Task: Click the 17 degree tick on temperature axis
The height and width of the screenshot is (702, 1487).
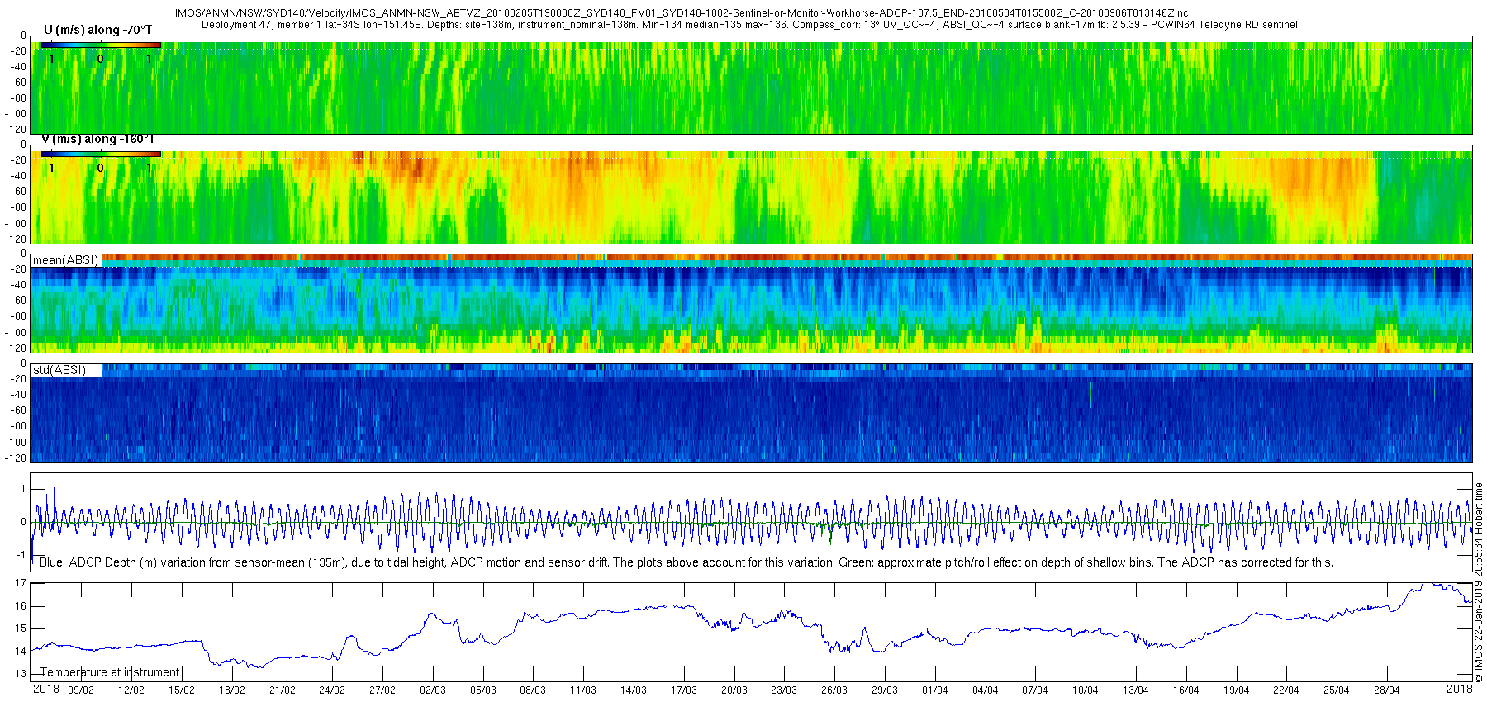Action: (x=21, y=583)
